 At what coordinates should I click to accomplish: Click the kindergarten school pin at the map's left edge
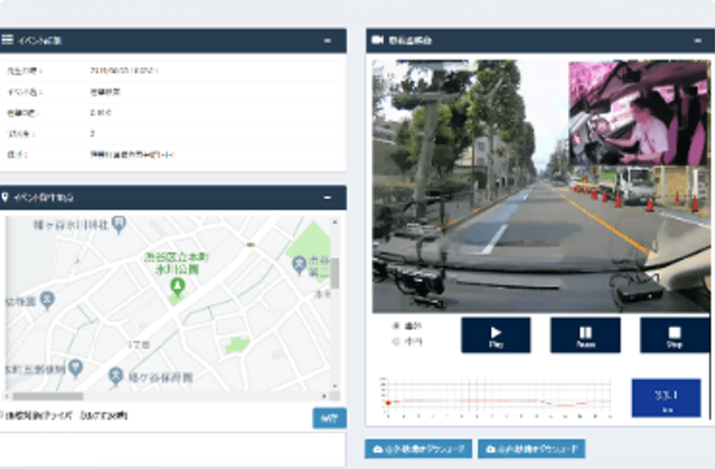(x=47, y=300)
